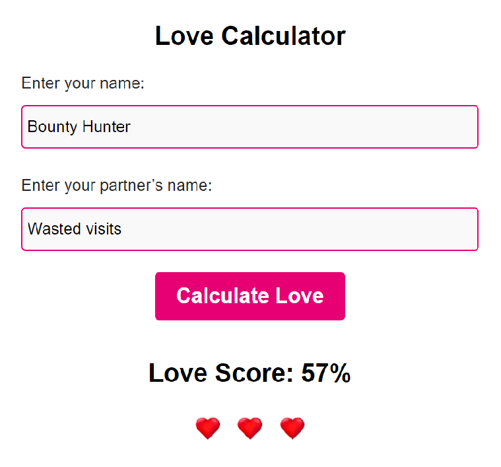501x467 pixels.
Task: Place cursor after "Bounty Hunter" text
Action: (x=132, y=127)
